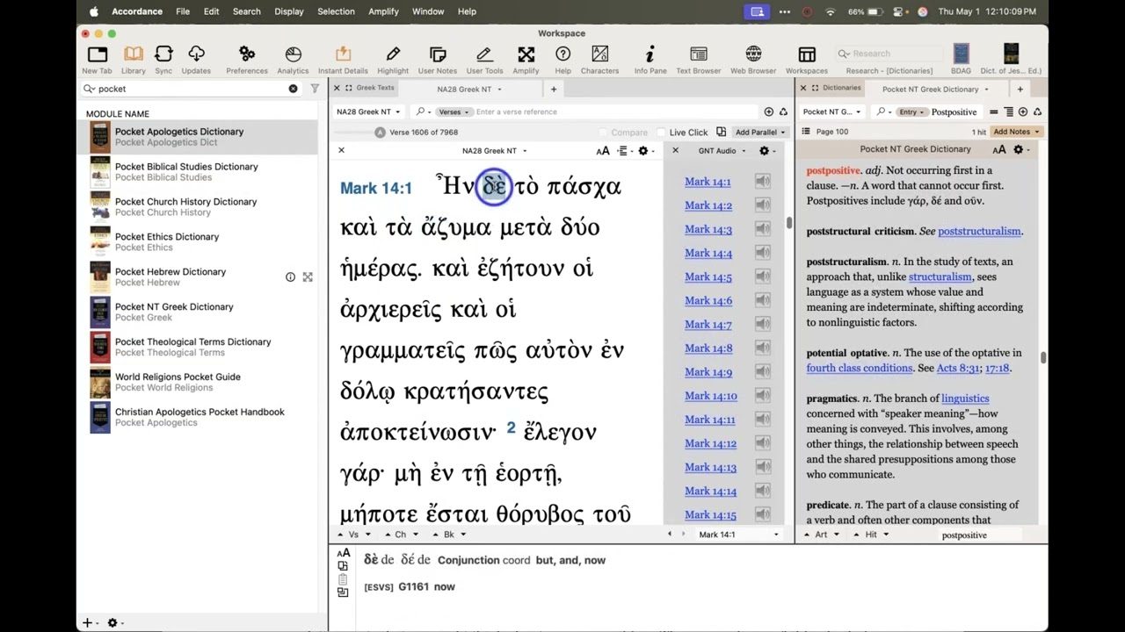The height and width of the screenshot is (632, 1125).
Task: Open User Tools
Action: click(x=484, y=59)
